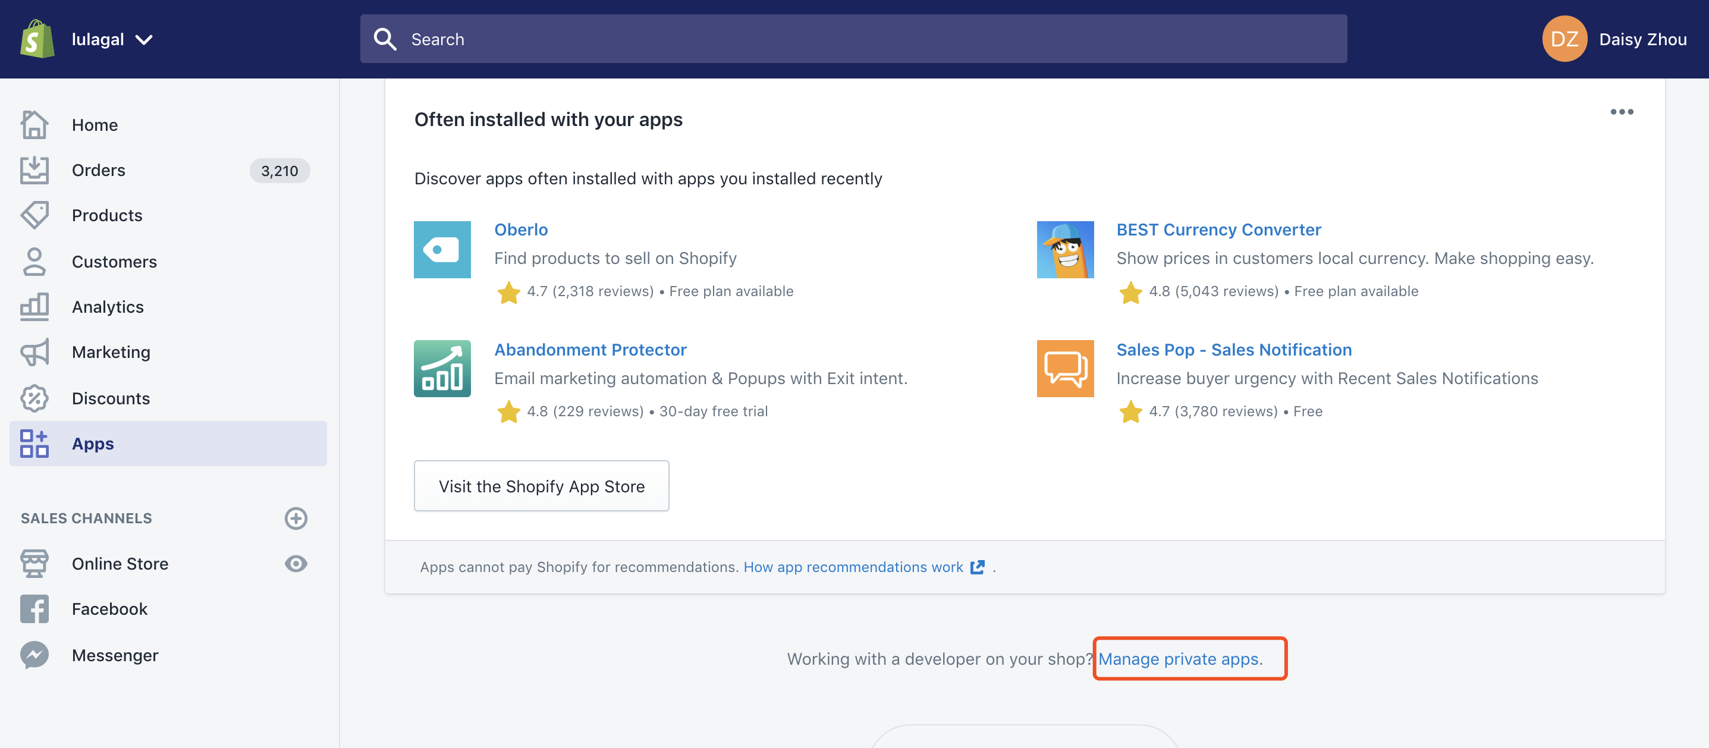This screenshot has width=1709, height=748.
Task: Click the Customers person icon
Action: 34,261
